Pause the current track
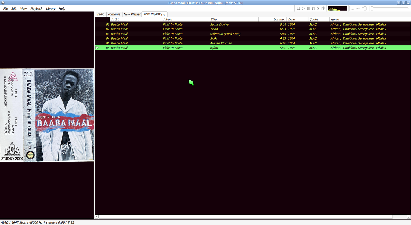This screenshot has height=225, width=411. pyautogui.click(x=308, y=8)
